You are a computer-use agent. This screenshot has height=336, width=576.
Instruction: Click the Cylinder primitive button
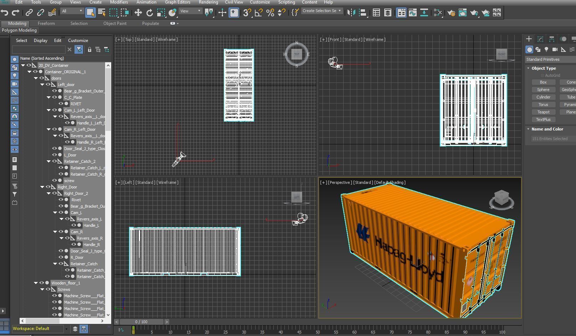coord(543,97)
